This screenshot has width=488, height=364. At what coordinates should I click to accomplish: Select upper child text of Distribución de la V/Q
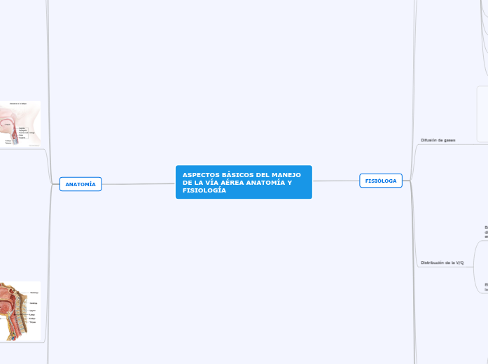485,232
